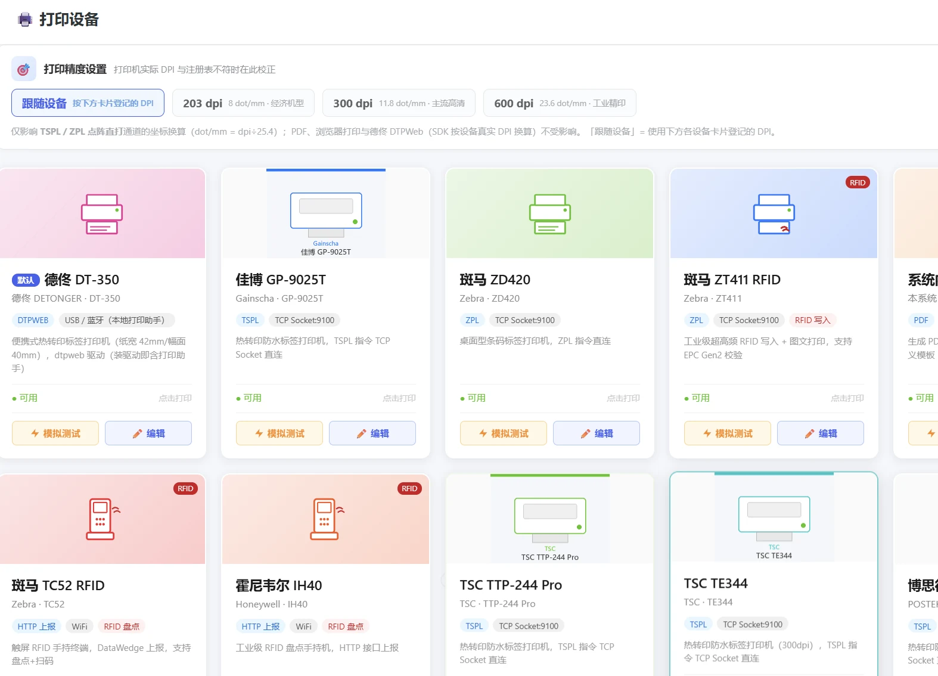Click the target icon beside 打印精度设置
This screenshot has height=676, width=938.
(24, 69)
